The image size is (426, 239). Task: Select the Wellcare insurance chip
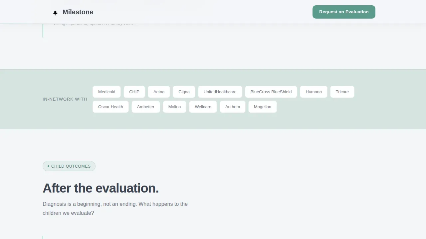click(x=203, y=107)
